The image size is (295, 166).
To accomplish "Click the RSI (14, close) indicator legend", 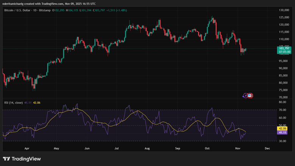I will pyautogui.click(x=13, y=102).
